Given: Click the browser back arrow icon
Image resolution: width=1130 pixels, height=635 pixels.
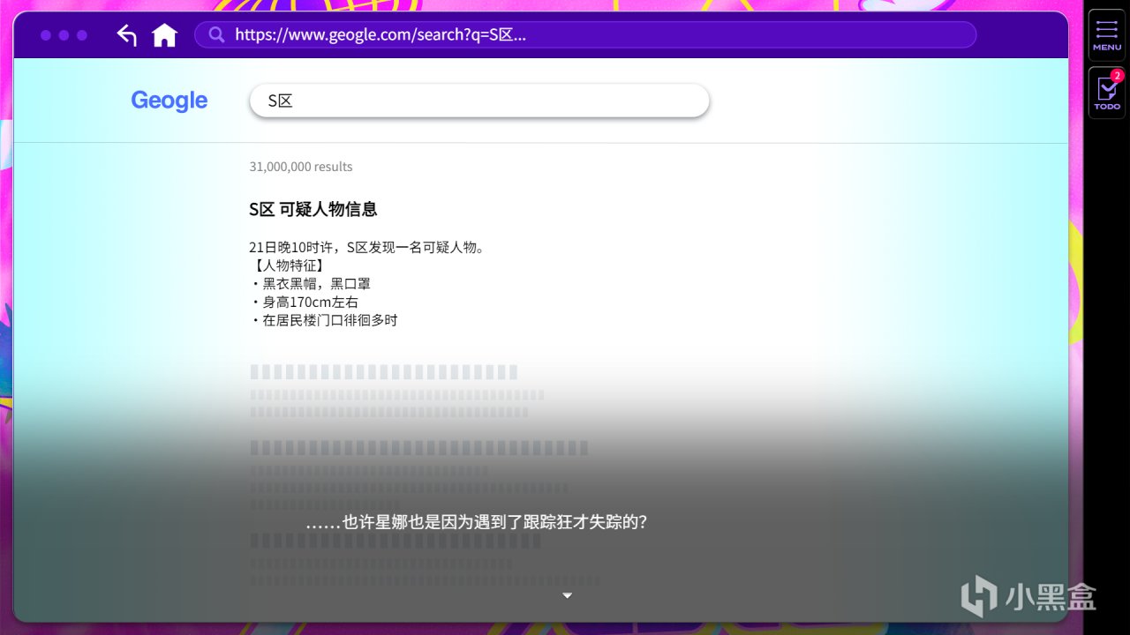Looking at the screenshot, I should click(x=127, y=35).
